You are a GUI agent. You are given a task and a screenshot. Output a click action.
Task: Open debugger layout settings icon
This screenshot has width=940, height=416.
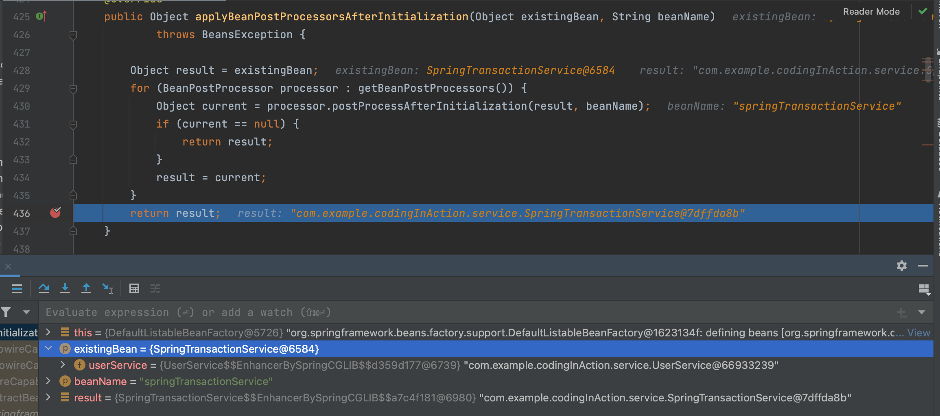(924, 289)
